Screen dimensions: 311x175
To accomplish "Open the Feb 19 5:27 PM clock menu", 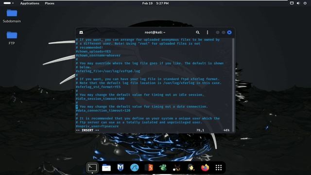I will [x=155, y=3].
